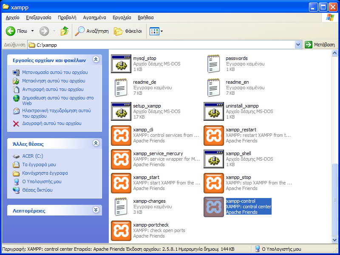Select the uninstall_xampp batch file icon
The image size is (340, 255).
(214, 111)
